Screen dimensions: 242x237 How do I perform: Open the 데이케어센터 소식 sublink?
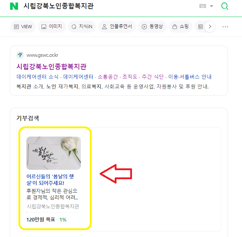38,77
